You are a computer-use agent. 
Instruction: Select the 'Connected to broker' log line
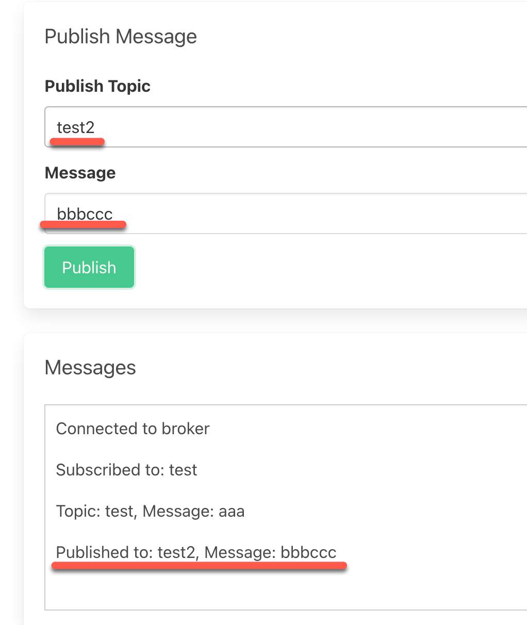click(x=133, y=429)
